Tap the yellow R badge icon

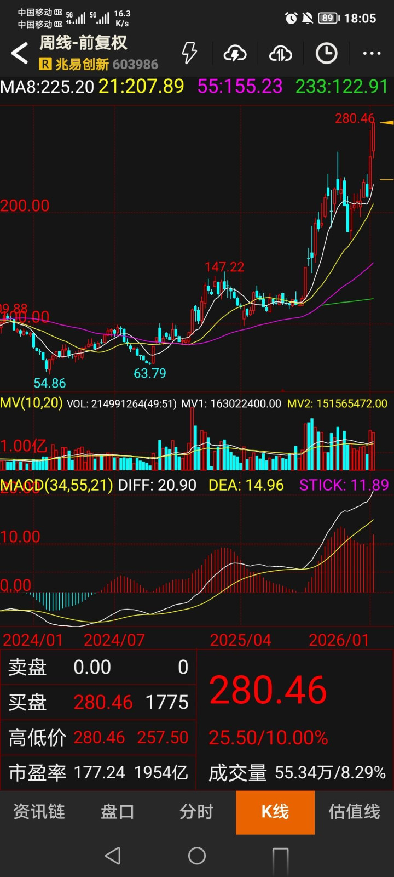[45, 64]
